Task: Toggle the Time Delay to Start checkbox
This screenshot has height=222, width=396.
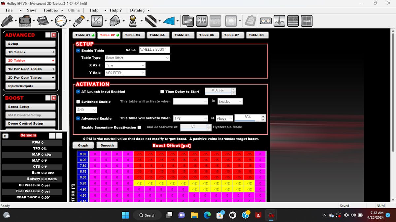Action: coord(162,92)
